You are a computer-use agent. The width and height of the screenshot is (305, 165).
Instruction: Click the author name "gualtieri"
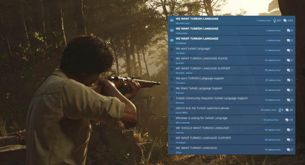pyautogui.click(x=180, y=63)
